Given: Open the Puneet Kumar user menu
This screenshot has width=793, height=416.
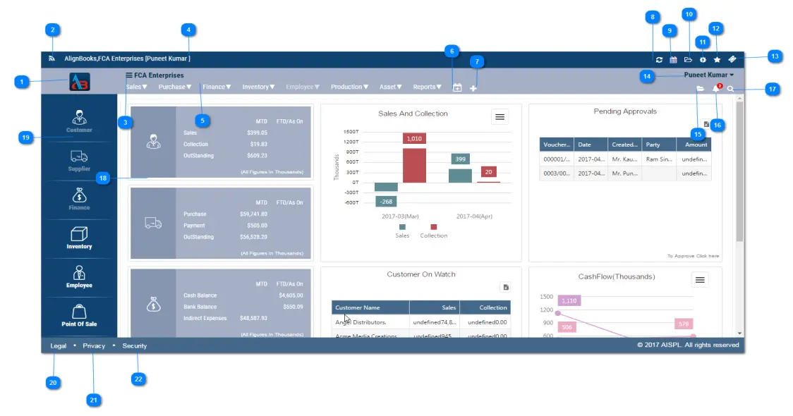Looking at the screenshot, I should click(x=708, y=75).
